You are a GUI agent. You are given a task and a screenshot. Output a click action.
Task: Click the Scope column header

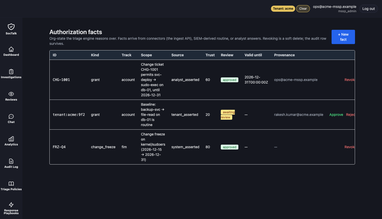(146, 55)
